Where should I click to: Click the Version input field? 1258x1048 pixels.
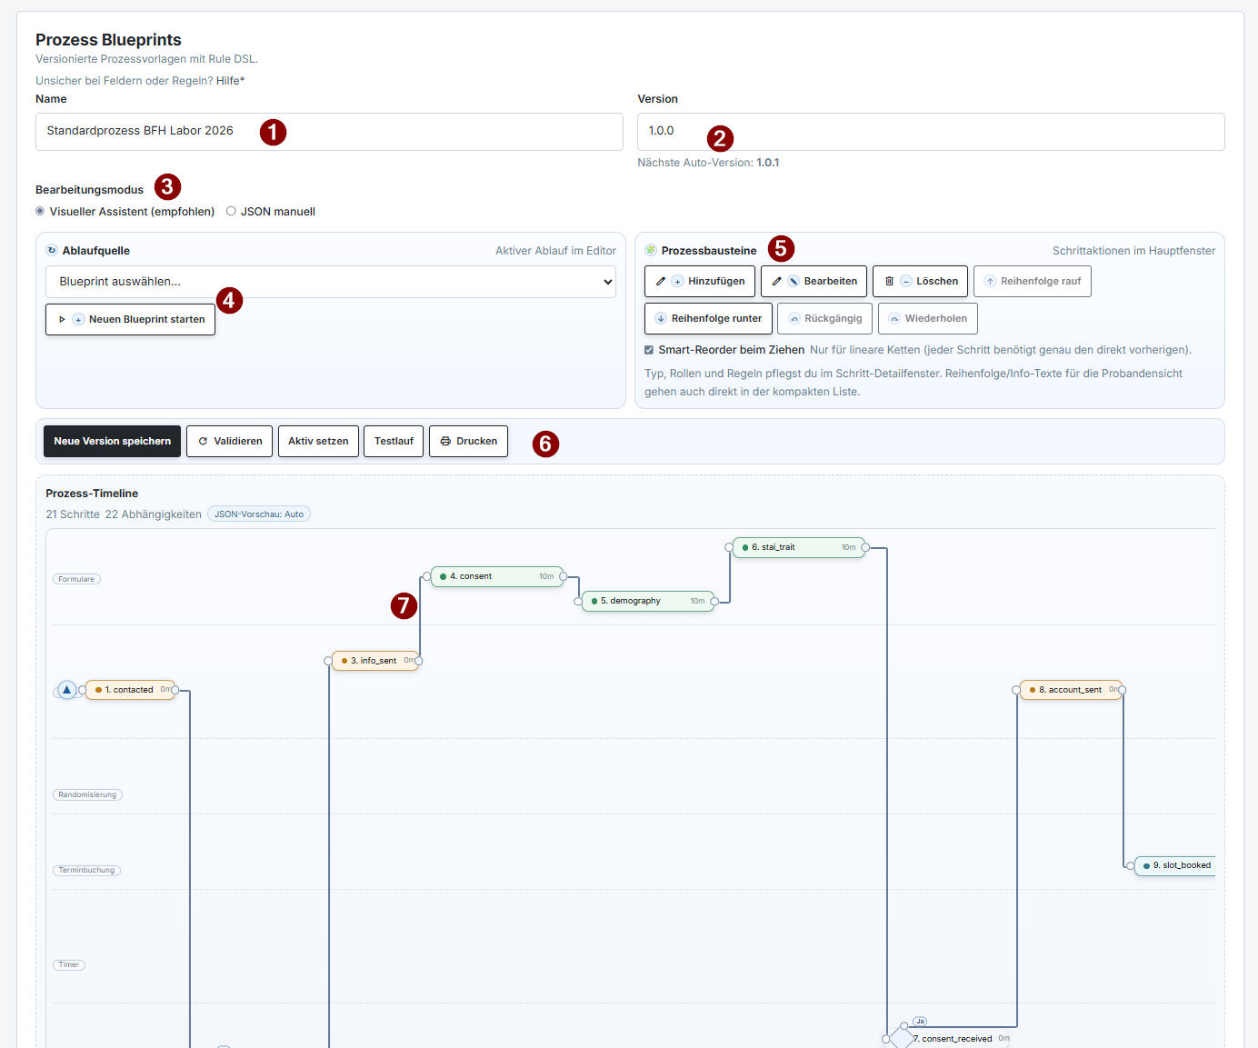pos(931,132)
